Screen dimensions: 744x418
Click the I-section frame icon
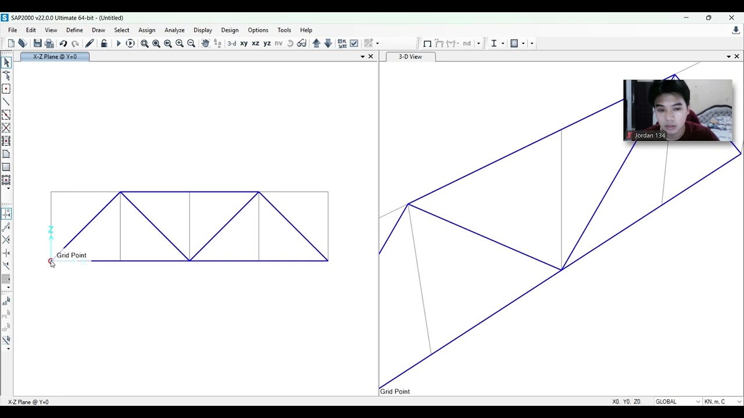pos(494,44)
